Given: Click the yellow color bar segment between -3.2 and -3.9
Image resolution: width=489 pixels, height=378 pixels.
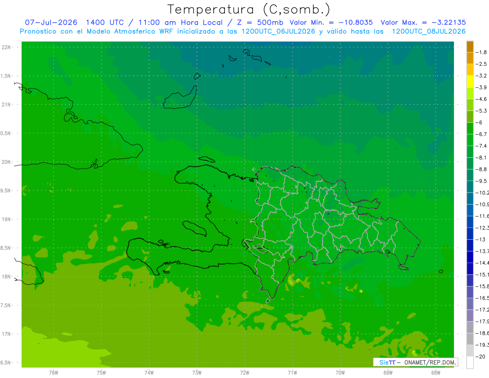Looking at the screenshot, I should coord(470,82).
